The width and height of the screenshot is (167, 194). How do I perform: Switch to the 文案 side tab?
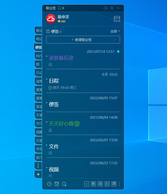(39, 140)
